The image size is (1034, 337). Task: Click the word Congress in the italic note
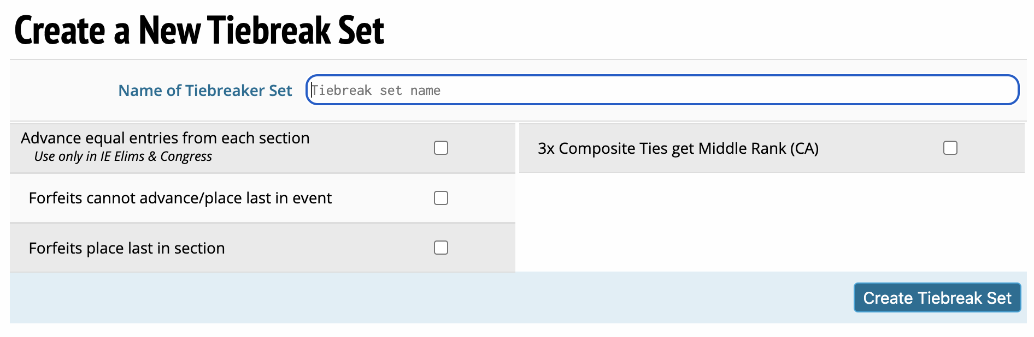pyautogui.click(x=186, y=157)
